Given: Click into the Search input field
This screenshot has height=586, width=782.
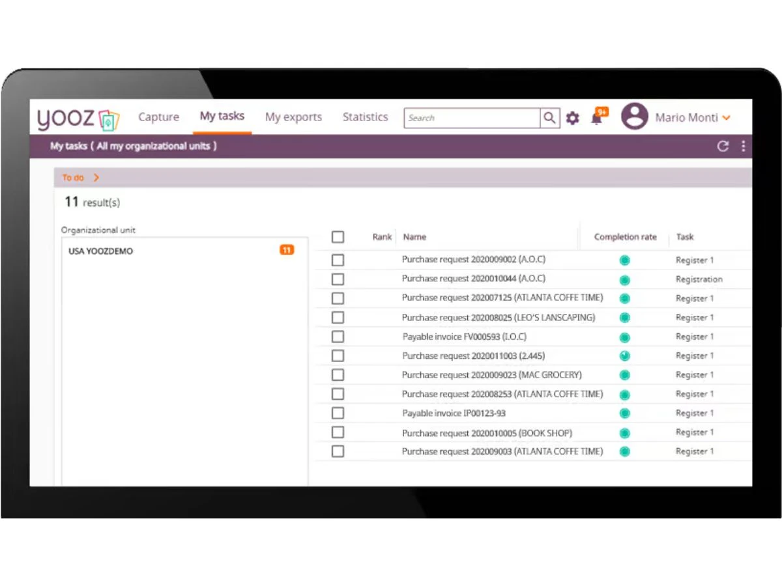Looking at the screenshot, I should [472, 118].
